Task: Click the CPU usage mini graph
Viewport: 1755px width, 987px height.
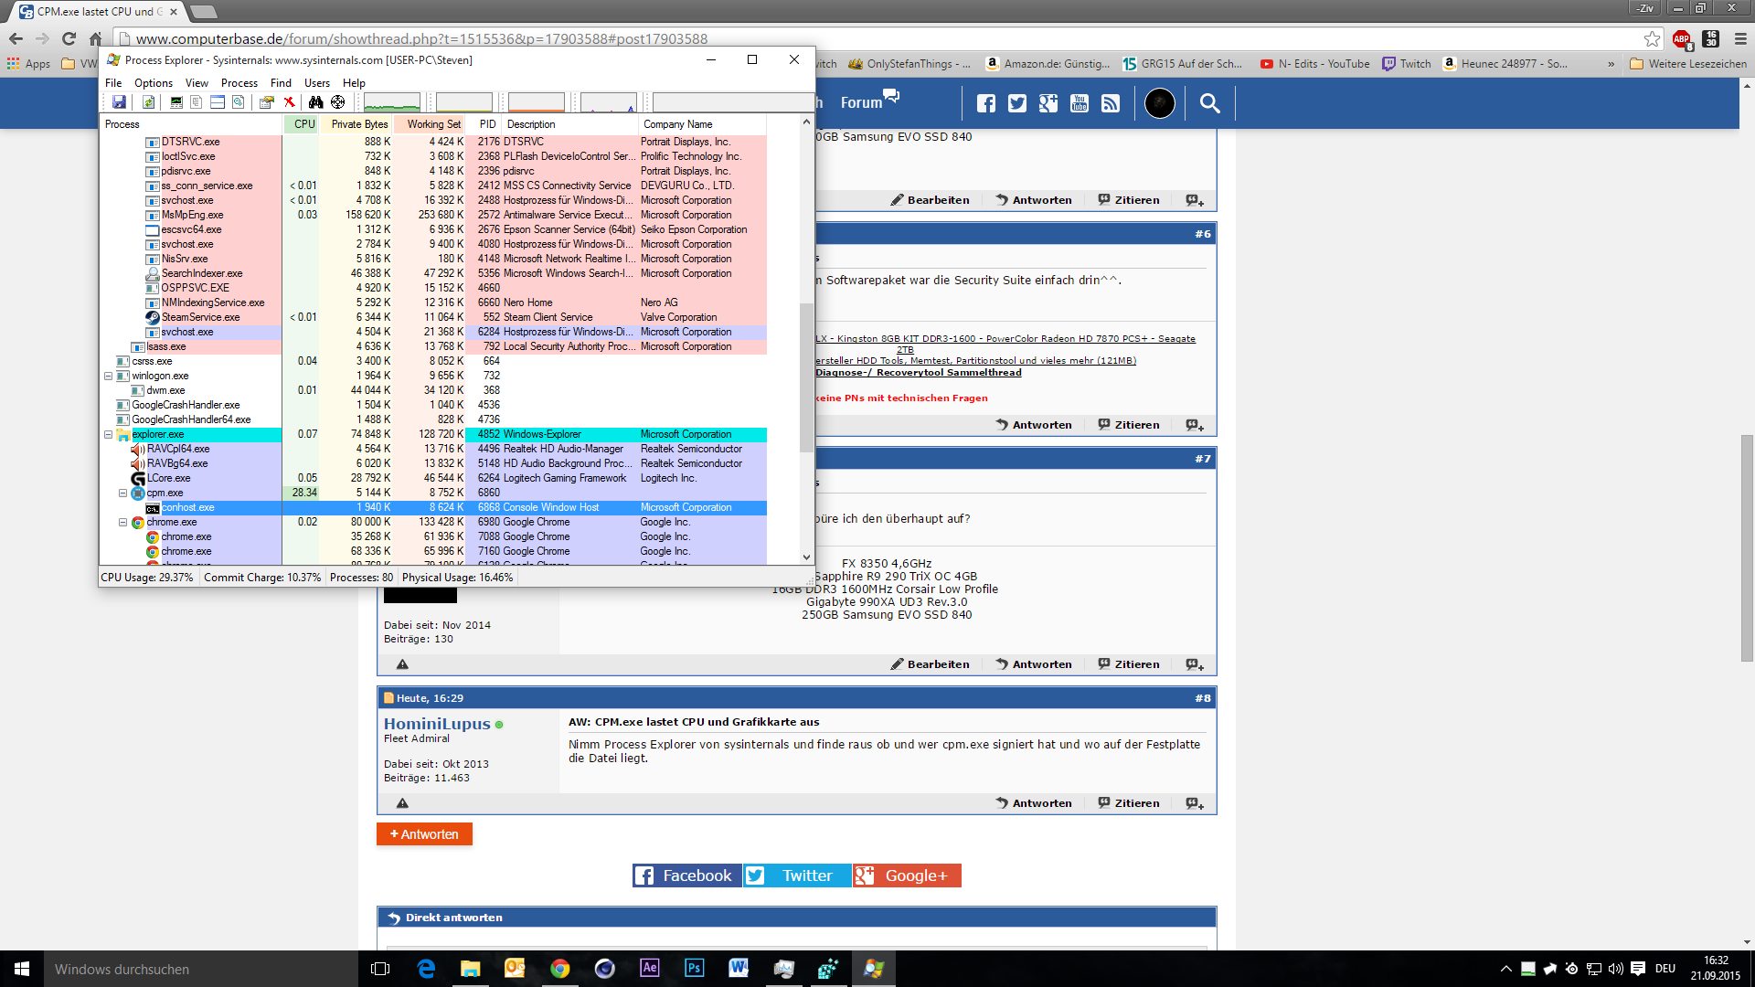Action: [x=392, y=102]
